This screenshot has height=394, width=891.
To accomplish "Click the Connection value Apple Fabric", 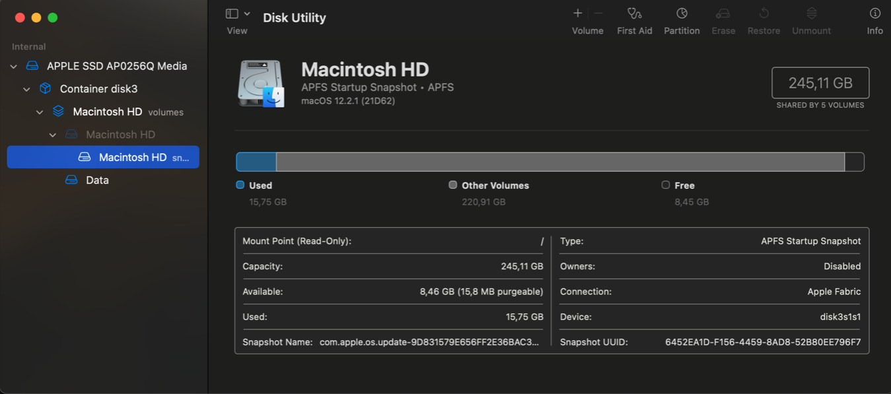I will [x=834, y=292].
